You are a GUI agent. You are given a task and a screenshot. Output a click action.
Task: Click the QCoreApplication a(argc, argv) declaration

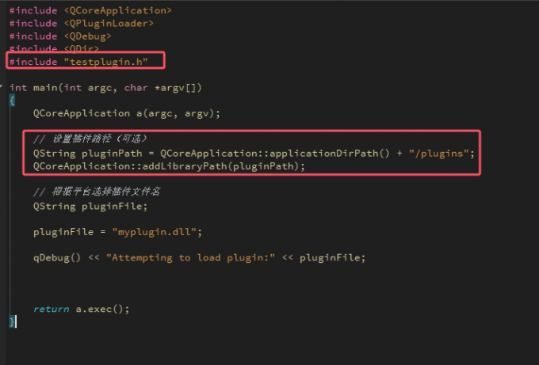click(x=127, y=113)
